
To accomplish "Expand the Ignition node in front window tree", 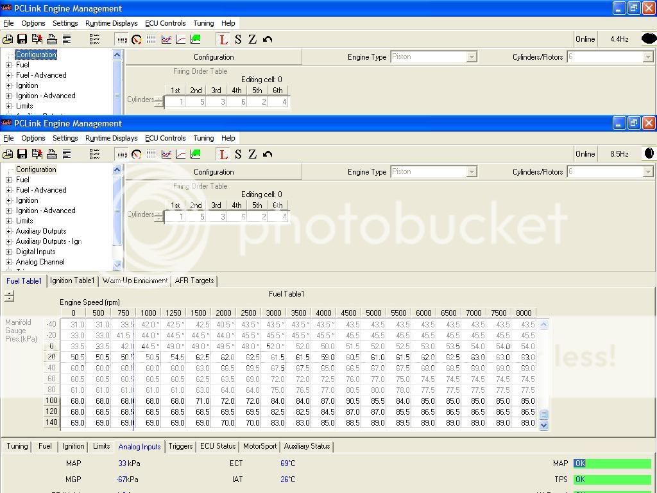I will coord(8,200).
